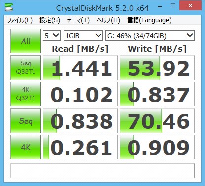Click the 4K Q32T1 write result 0.837
205x186 pixels.
(x=157, y=94)
